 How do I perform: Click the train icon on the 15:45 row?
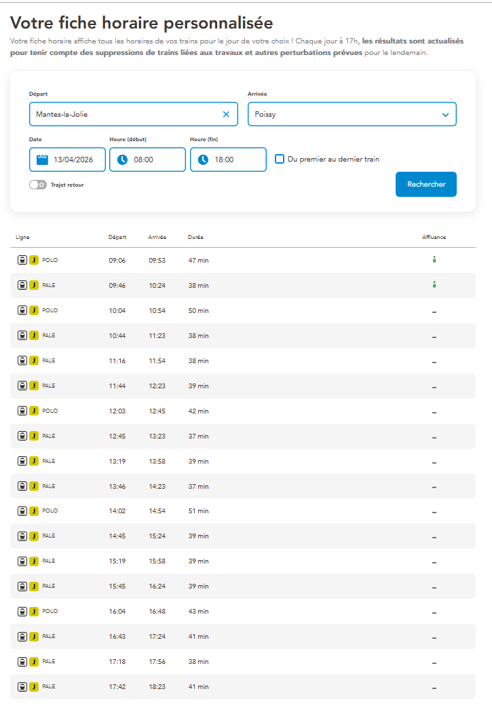click(22, 587)
